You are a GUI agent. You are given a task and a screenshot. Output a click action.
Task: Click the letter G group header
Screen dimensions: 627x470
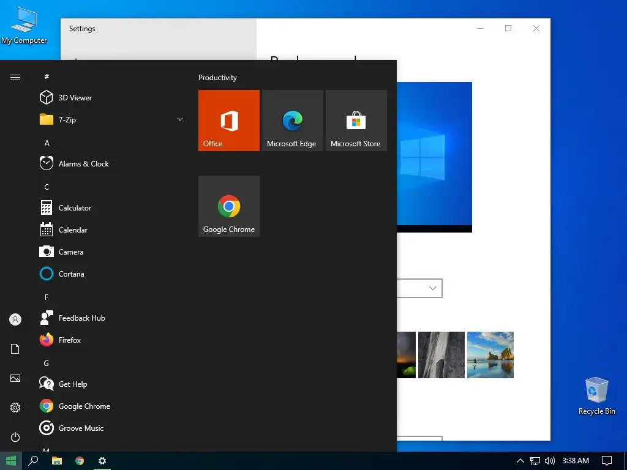point(47,364)
